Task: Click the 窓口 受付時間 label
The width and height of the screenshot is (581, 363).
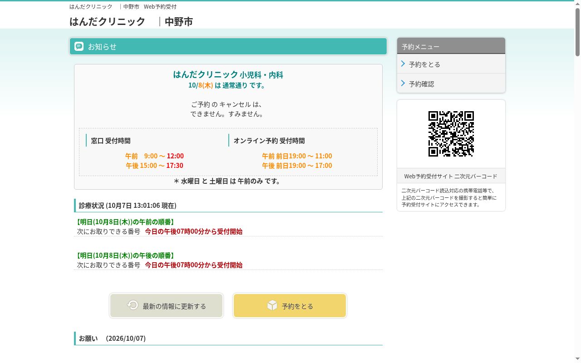Action: [x=111, y=141]
